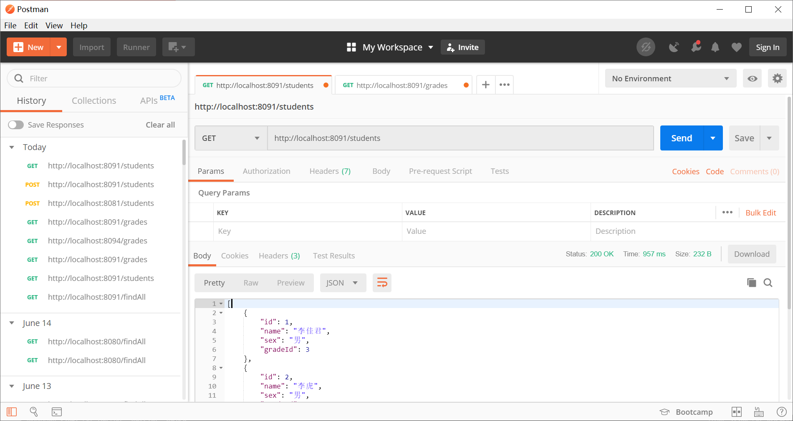
Task: Click Clear all history link
Action: 160,125
